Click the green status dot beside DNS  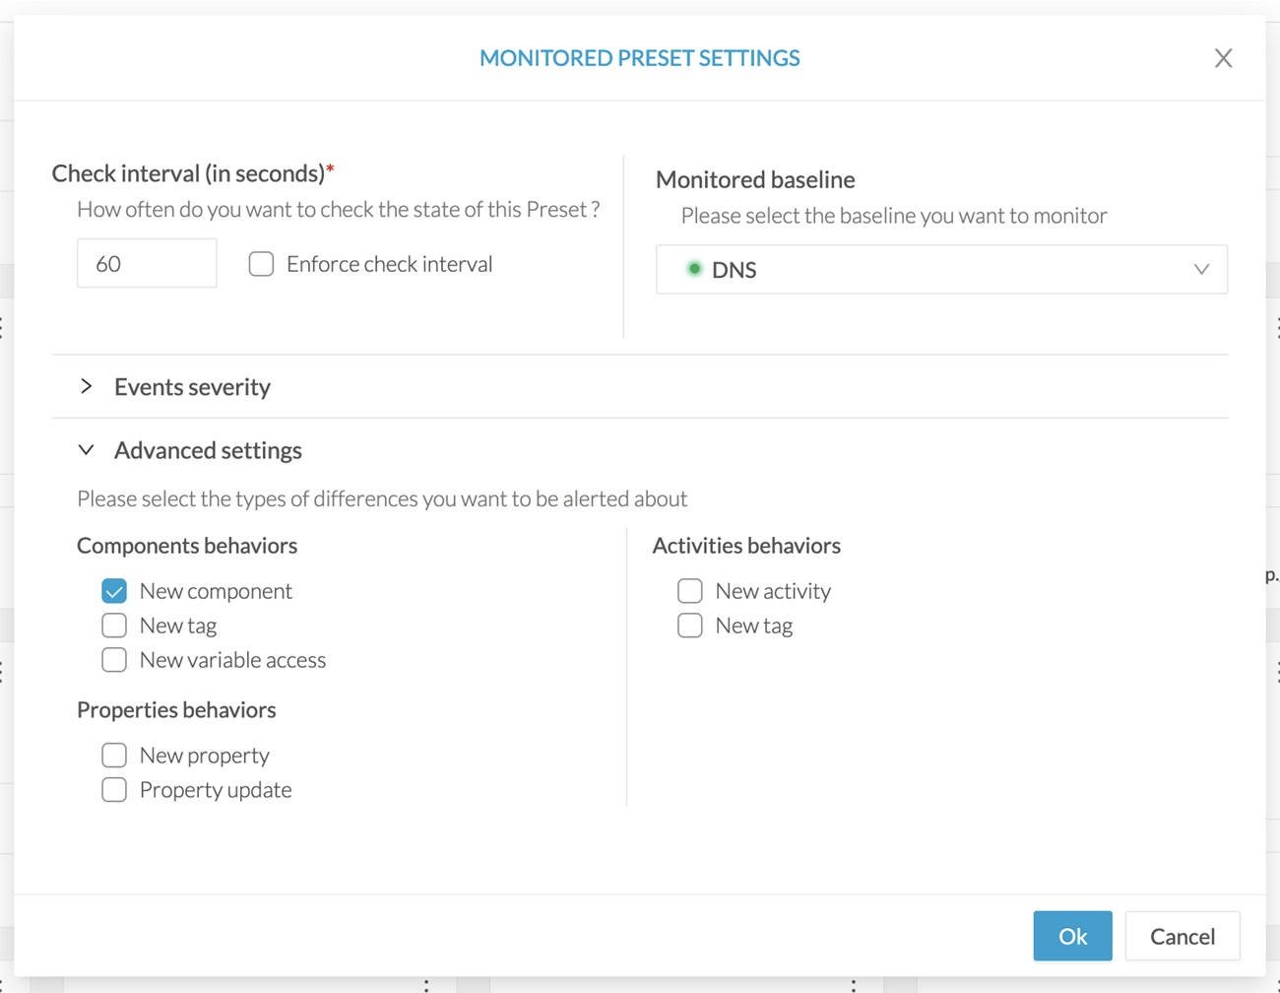[694, 268]
